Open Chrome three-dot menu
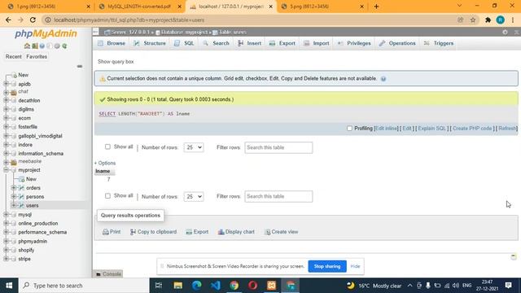Viewport: 521px width, 293px height. (x=513, y=20)
